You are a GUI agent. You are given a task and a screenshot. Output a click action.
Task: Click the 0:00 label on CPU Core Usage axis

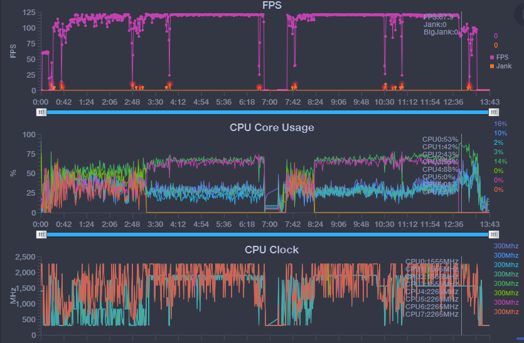[x=40, y=224]
